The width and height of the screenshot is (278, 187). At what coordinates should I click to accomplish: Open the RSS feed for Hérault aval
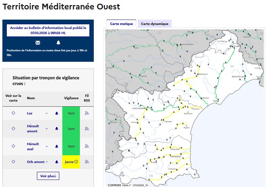(87, 146)
